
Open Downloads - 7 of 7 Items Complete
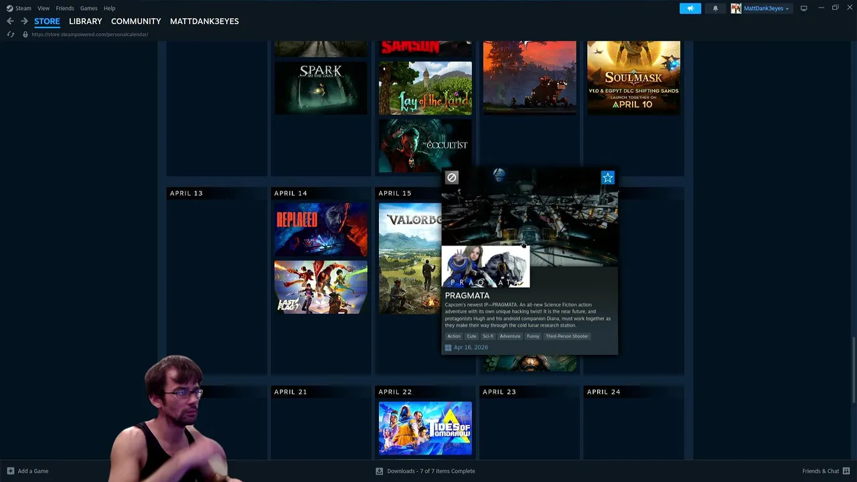pos(431,471)
